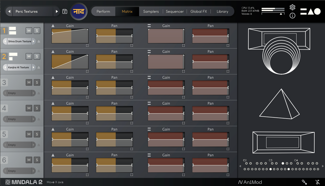Click the round Hindi logo button
The image size is (325, 186).
[x=79, y=11]
